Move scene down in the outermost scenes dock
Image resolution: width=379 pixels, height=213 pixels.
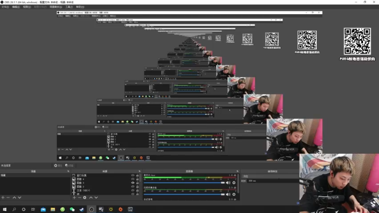[x=20, y=198]
